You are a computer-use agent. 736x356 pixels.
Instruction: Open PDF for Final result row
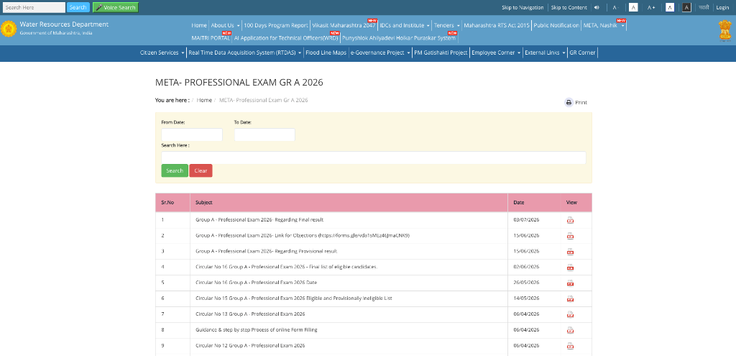[570, 220]
